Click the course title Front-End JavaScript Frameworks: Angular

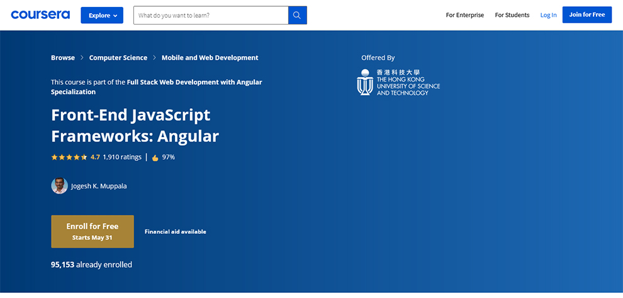point(135,126)
